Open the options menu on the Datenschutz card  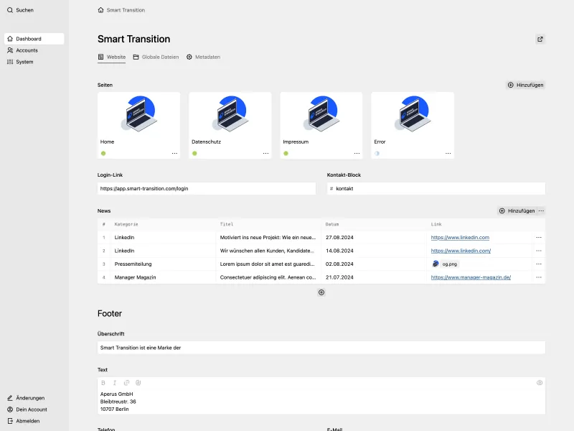click(265, 152)
